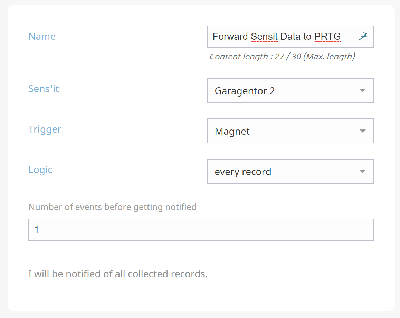This screenshot has width=400, height=318.
Task: Click the underlined word "PRTG" in Name field
Action: click(x=327, y=37)
